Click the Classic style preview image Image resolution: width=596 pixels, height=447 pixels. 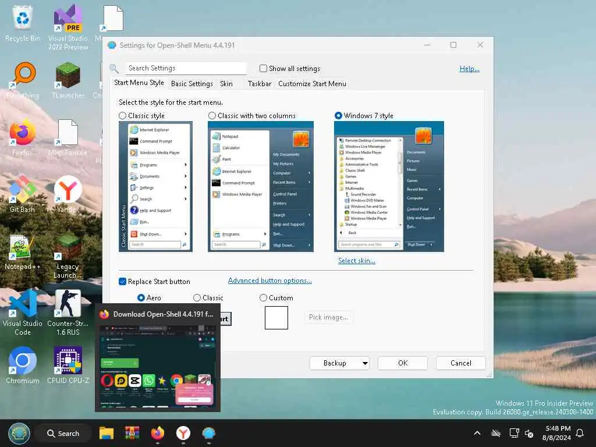pos(155,187)
